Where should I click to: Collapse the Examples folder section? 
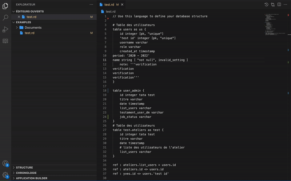13,22
